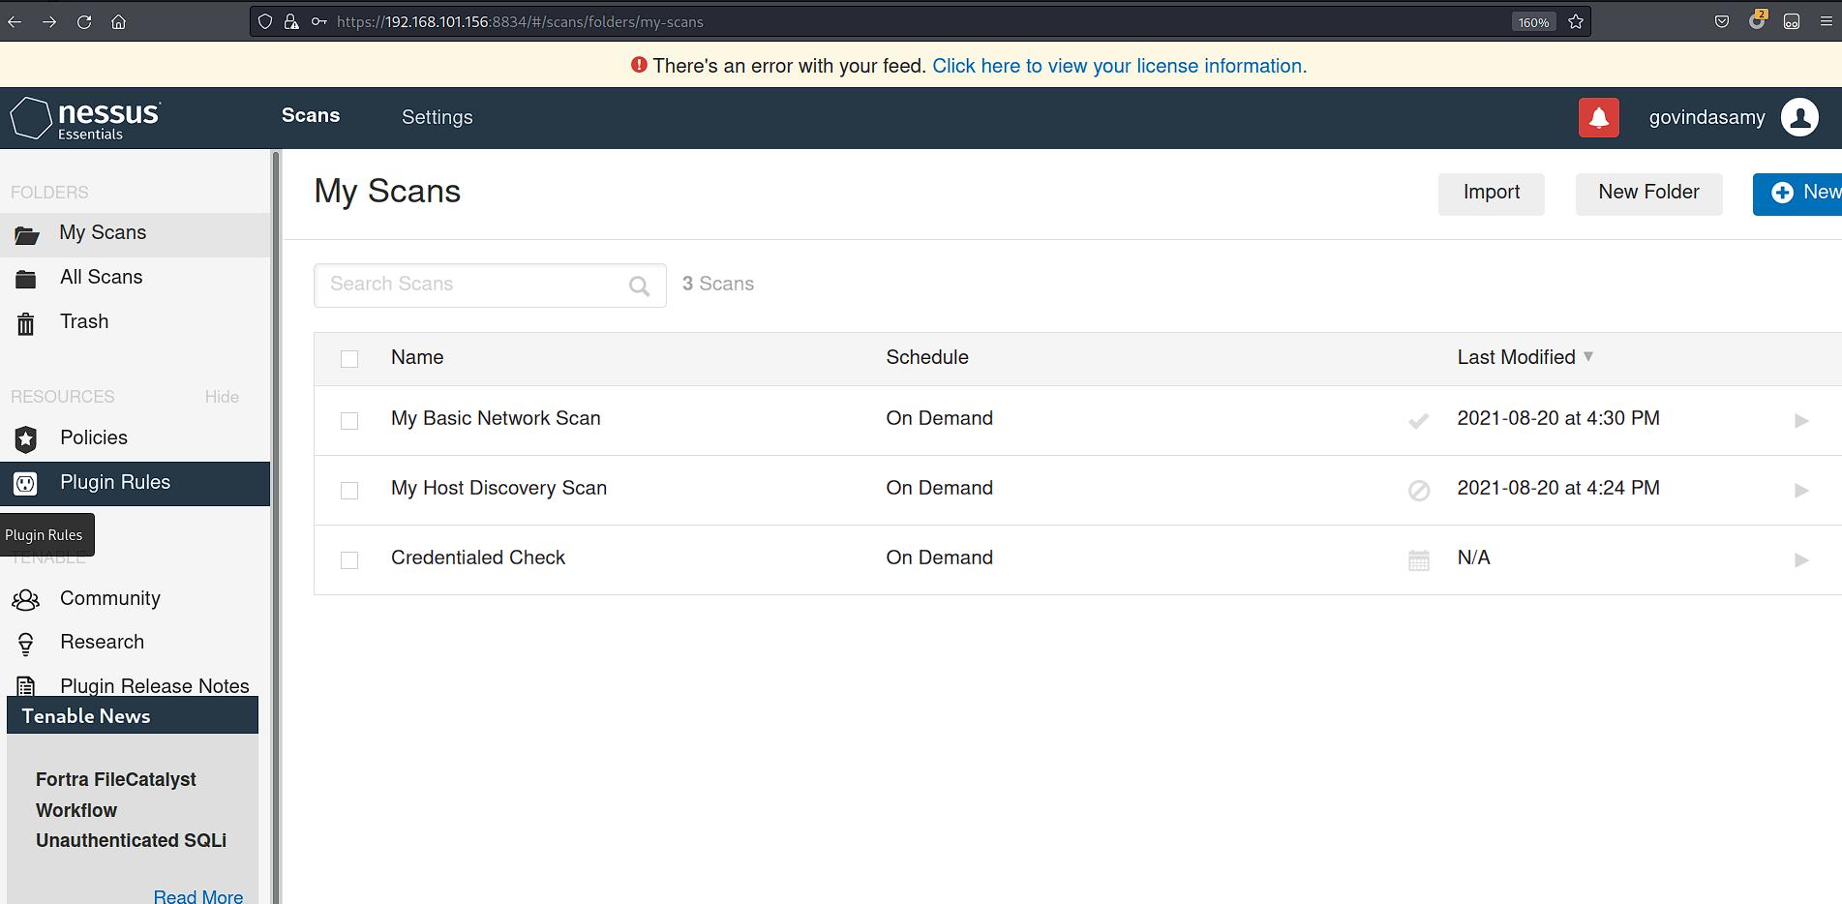Screen dimensions: 1842x904
Task: Hide the Resources section
Action: pyautogui.click(x=222, y=397)
